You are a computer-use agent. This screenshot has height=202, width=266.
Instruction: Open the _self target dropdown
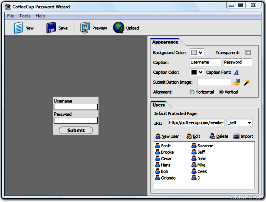pyautogui.click(x=249, y=123)
